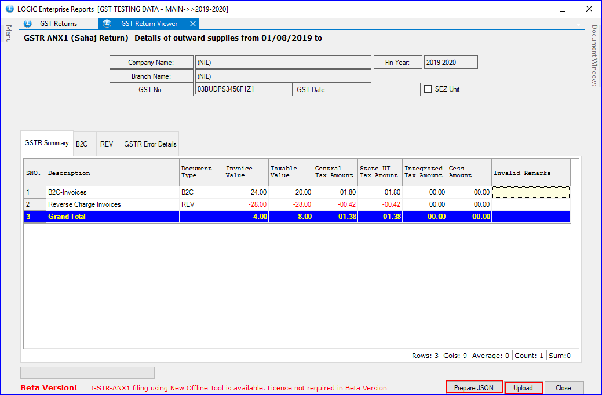Click the Invalid Remarks cell for B2C-Invoices
Image resolution: width=602 pixels, height=395 pixels.
(531, 192)
